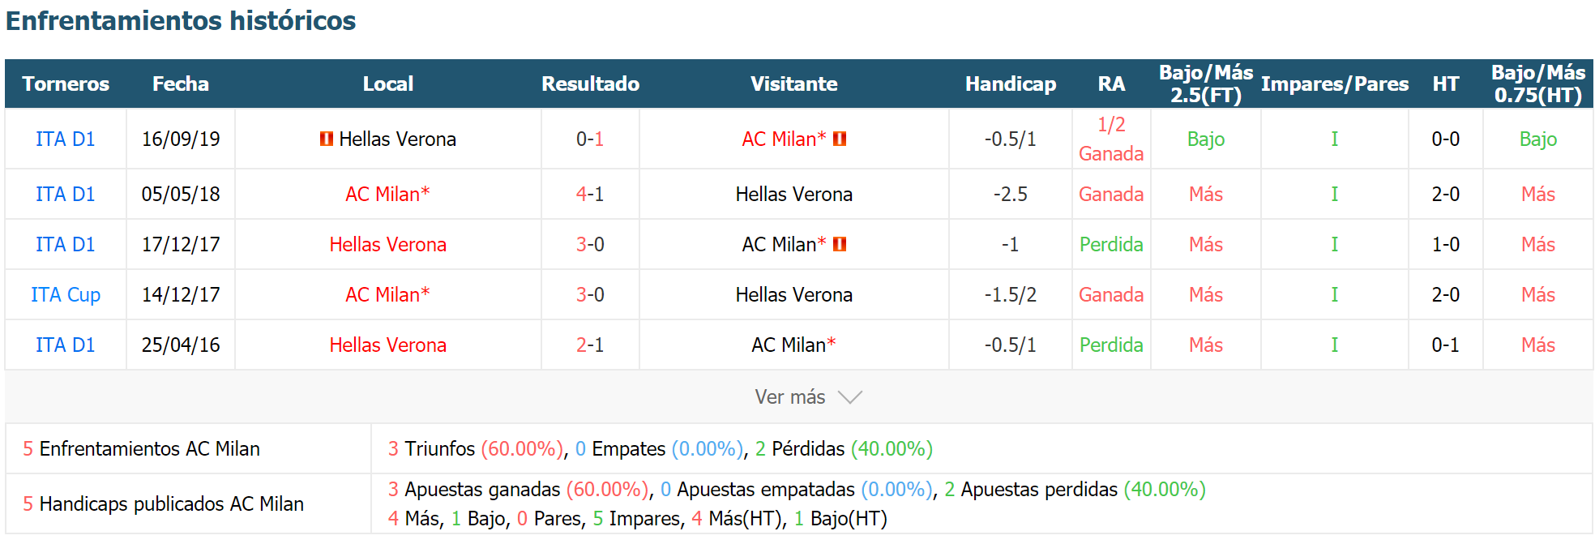Screen dimensions: 1595x544
Task: Open ITA D1 link for 25/04/16 match
Action: tap(66, 345)
